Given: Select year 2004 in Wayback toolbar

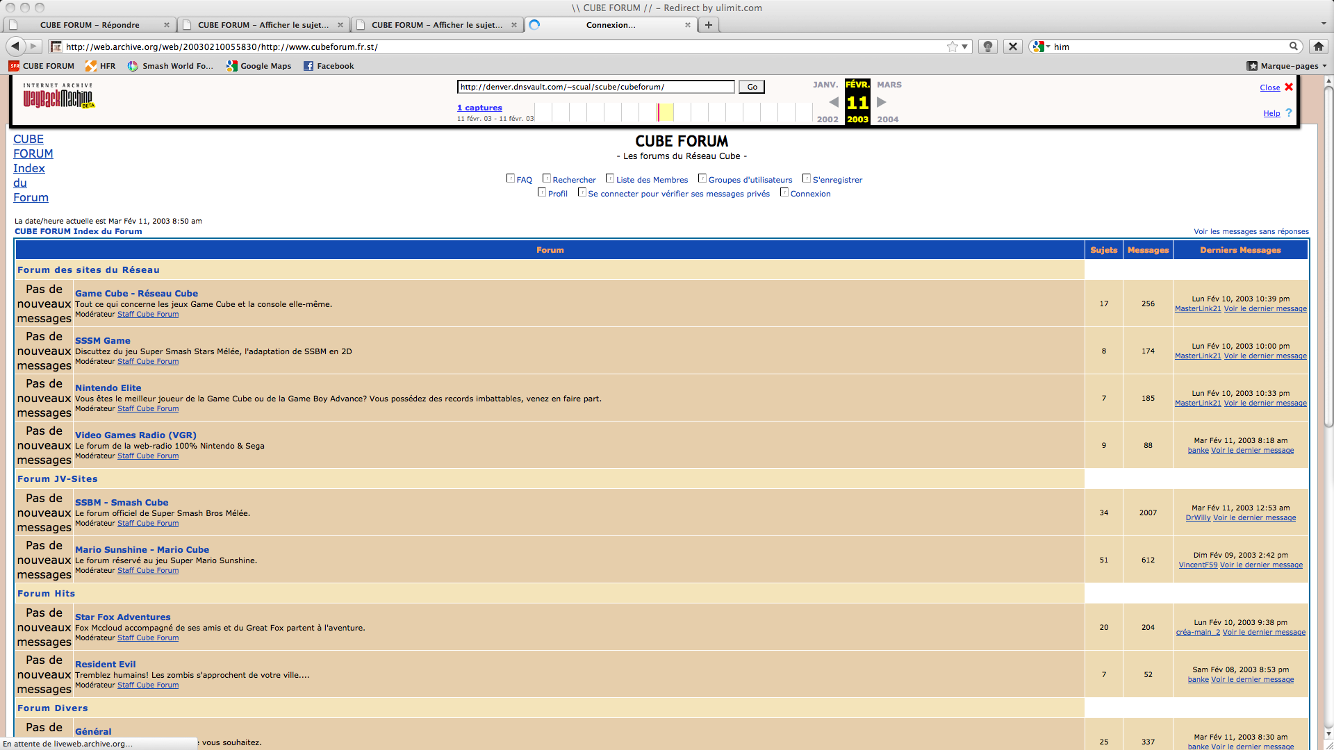Looking at the screenshot, I should (888, 119).
